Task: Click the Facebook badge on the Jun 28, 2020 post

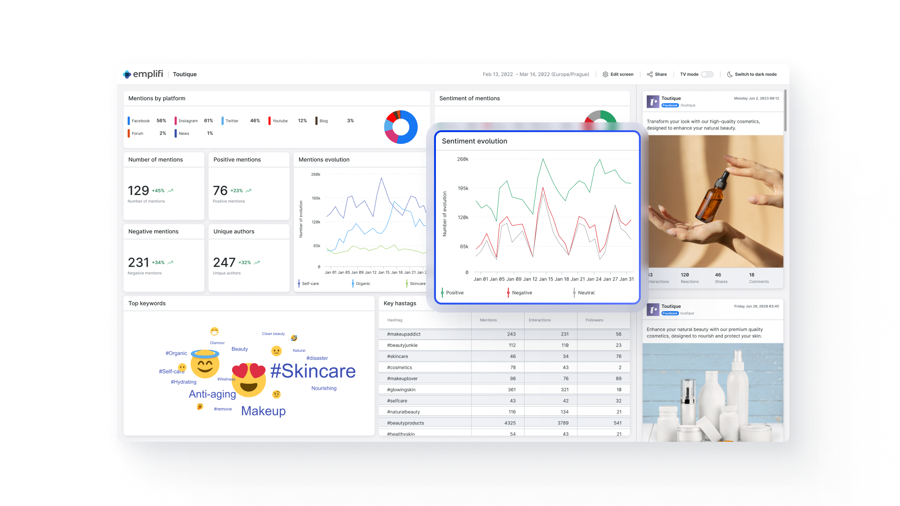Action: [670, 313]
